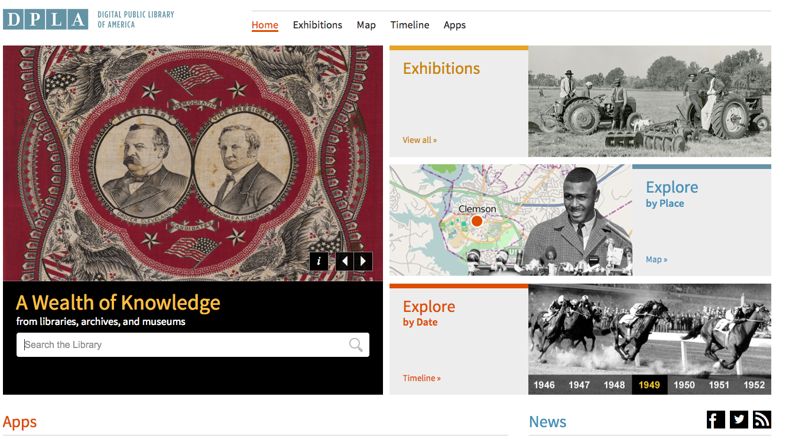
Task: Open the tractor exhibition photo
Action: pyautogui.click(x=649, y=101)
